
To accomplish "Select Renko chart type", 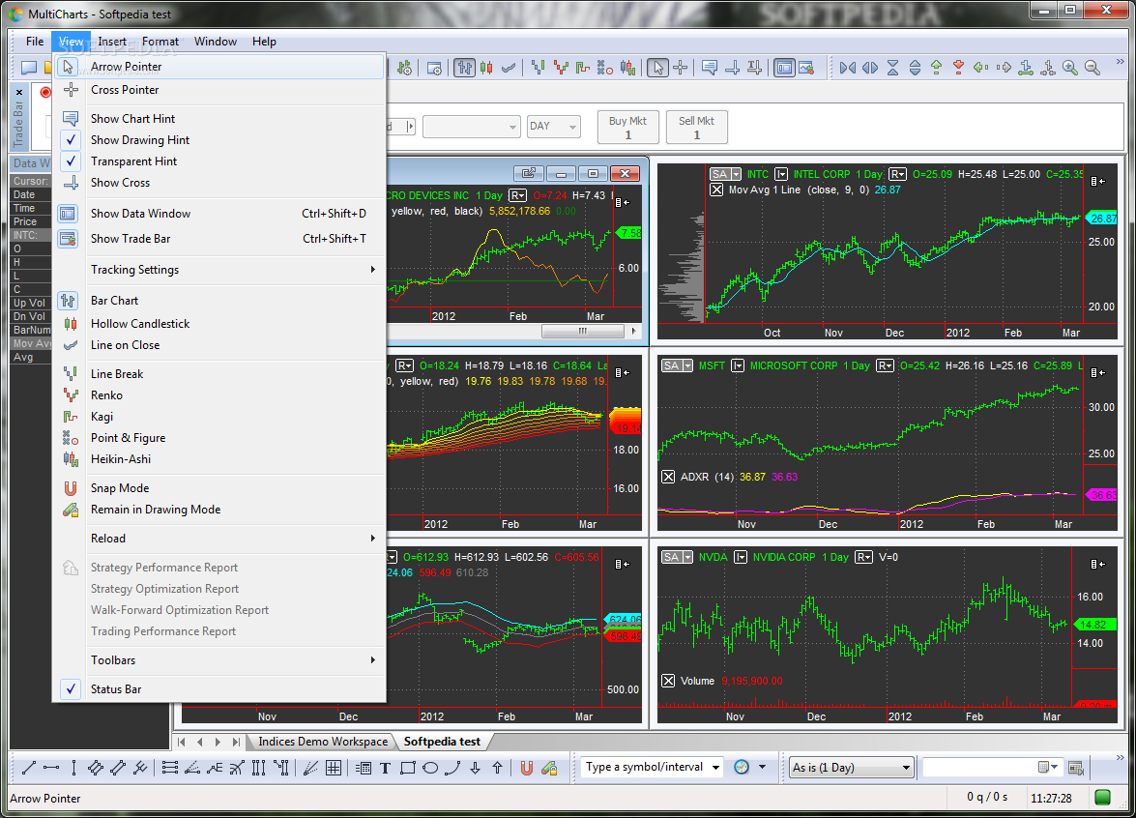I will pos(218,394).
